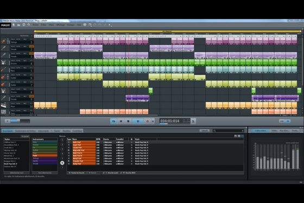Select pitch level 6 button
This screenshot has width=304, height=203.
(62, 163)
